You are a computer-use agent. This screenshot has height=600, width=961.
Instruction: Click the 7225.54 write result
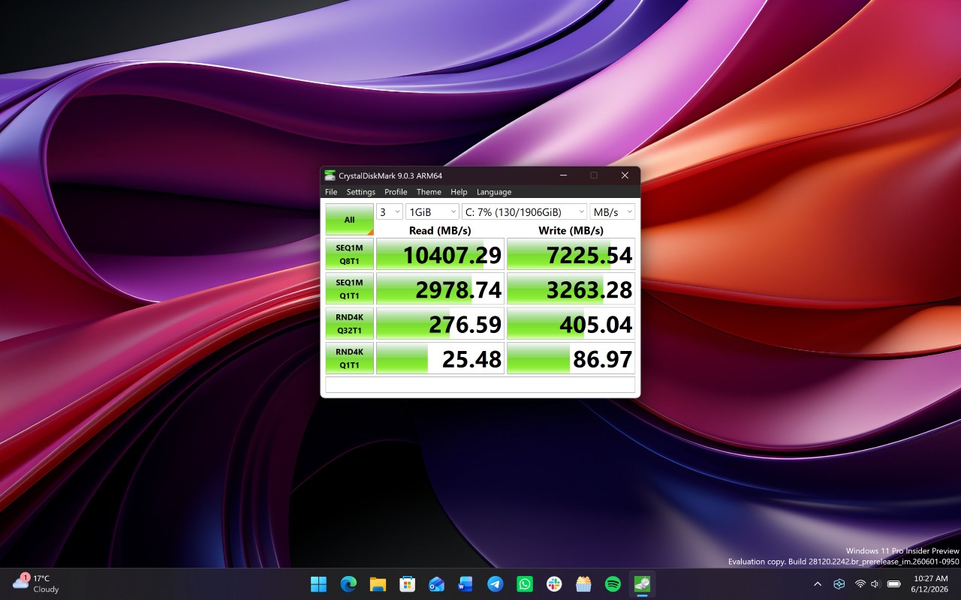coord(571,254)
